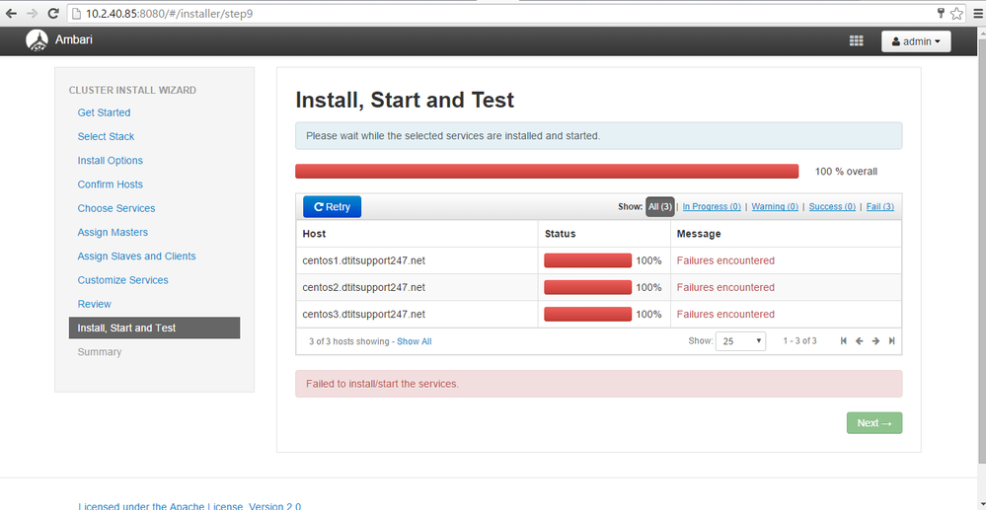The width and height of the screenshot is (986, 510).
Task: Open the Assign Masters wizard step
Action: click(113, 232)
